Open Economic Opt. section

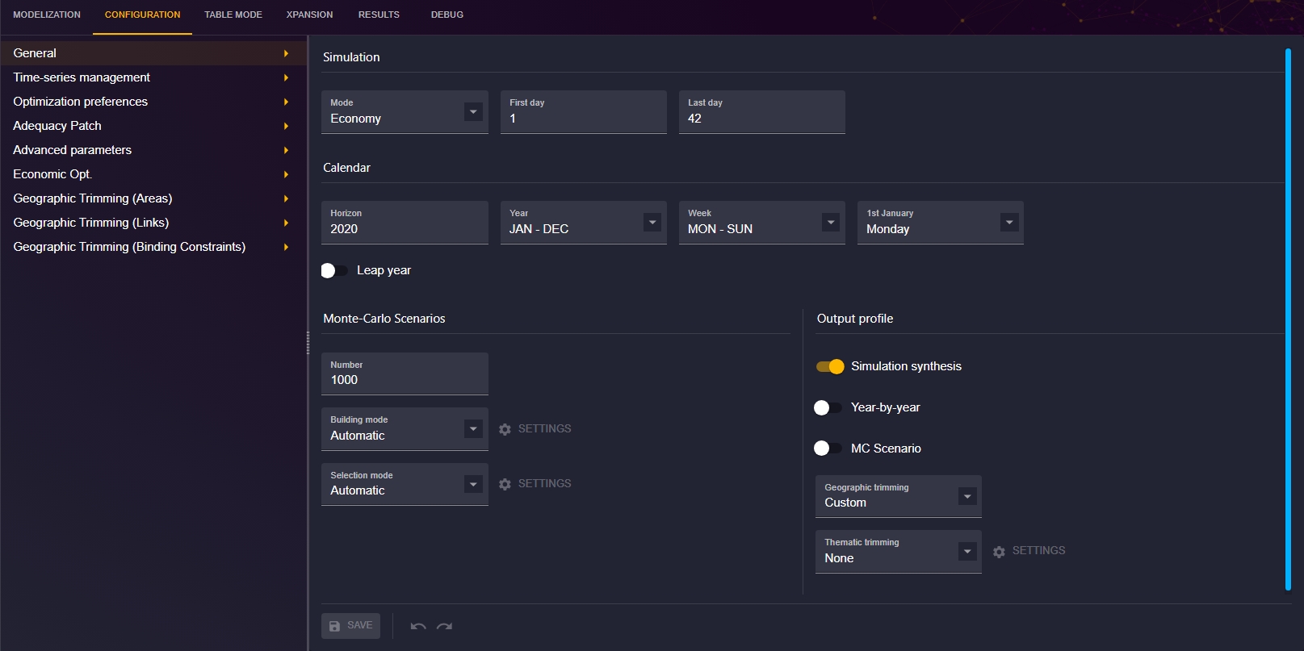153,174
